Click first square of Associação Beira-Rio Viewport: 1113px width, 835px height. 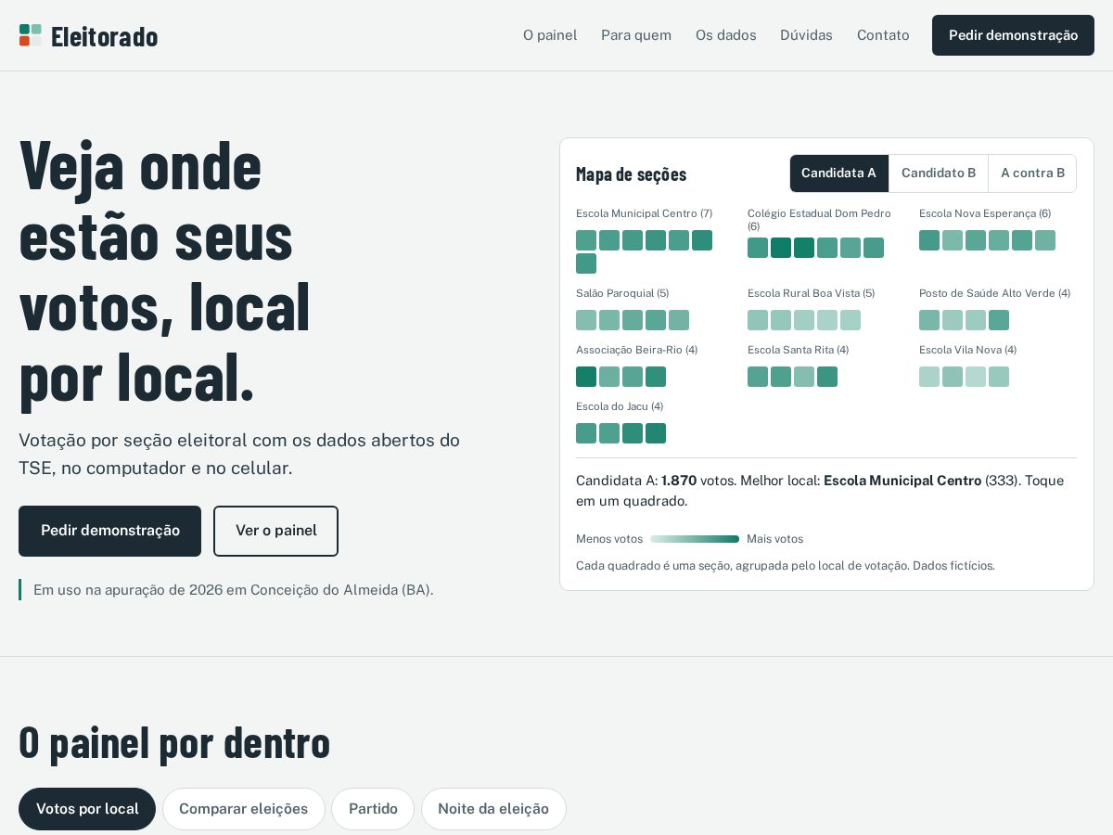(x=586, y=377)
